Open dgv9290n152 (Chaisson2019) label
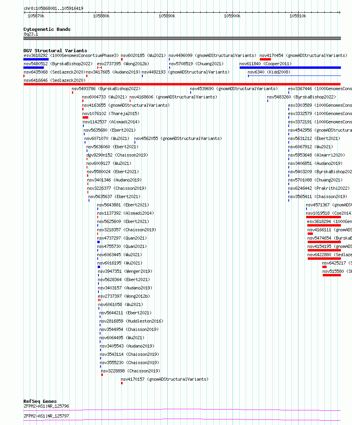 117,155
